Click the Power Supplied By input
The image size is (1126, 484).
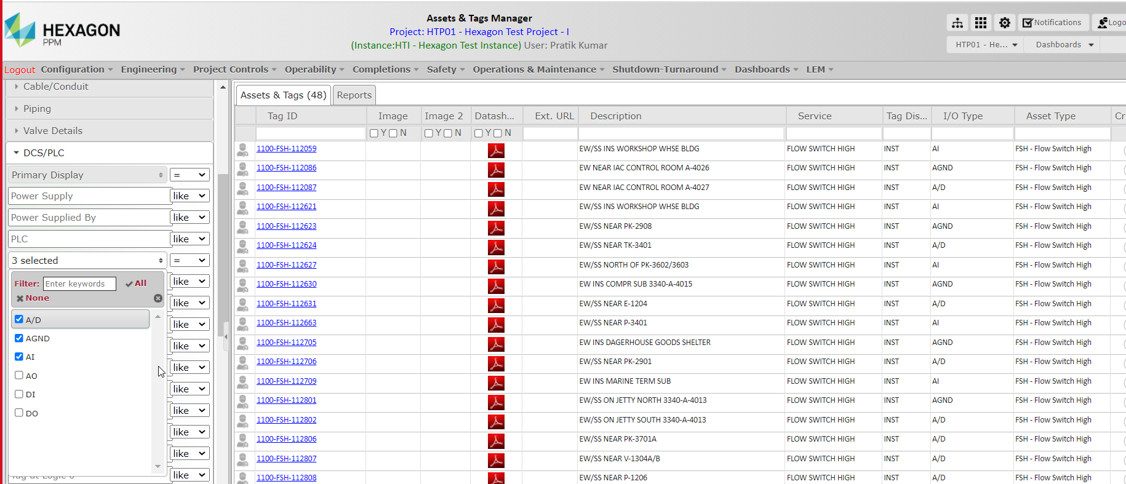click(x=89, y=218)
